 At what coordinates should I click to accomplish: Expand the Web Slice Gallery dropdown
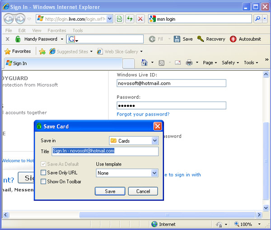point(141,51)
